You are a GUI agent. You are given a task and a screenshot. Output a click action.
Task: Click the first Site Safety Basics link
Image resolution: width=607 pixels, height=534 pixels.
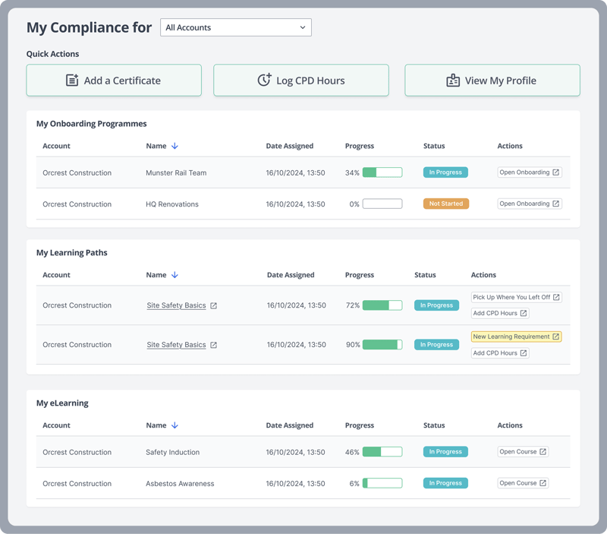point(176,305)
